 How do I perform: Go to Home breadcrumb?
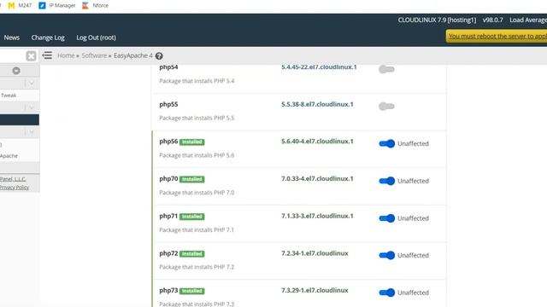66,55
